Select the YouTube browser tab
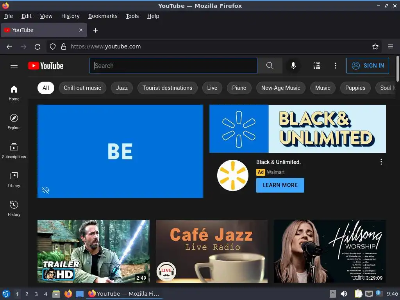Screen dimensions: 400x300 pyautogui.click(x=44, y=30)
